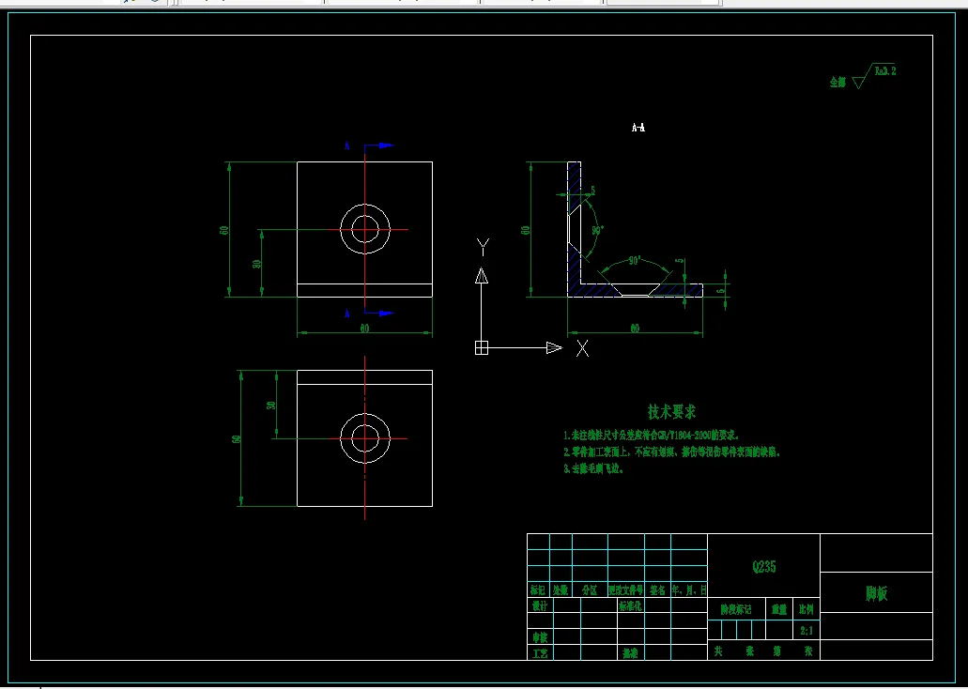
Task: Select the 重量 title block cell
Action: (779, 610)
